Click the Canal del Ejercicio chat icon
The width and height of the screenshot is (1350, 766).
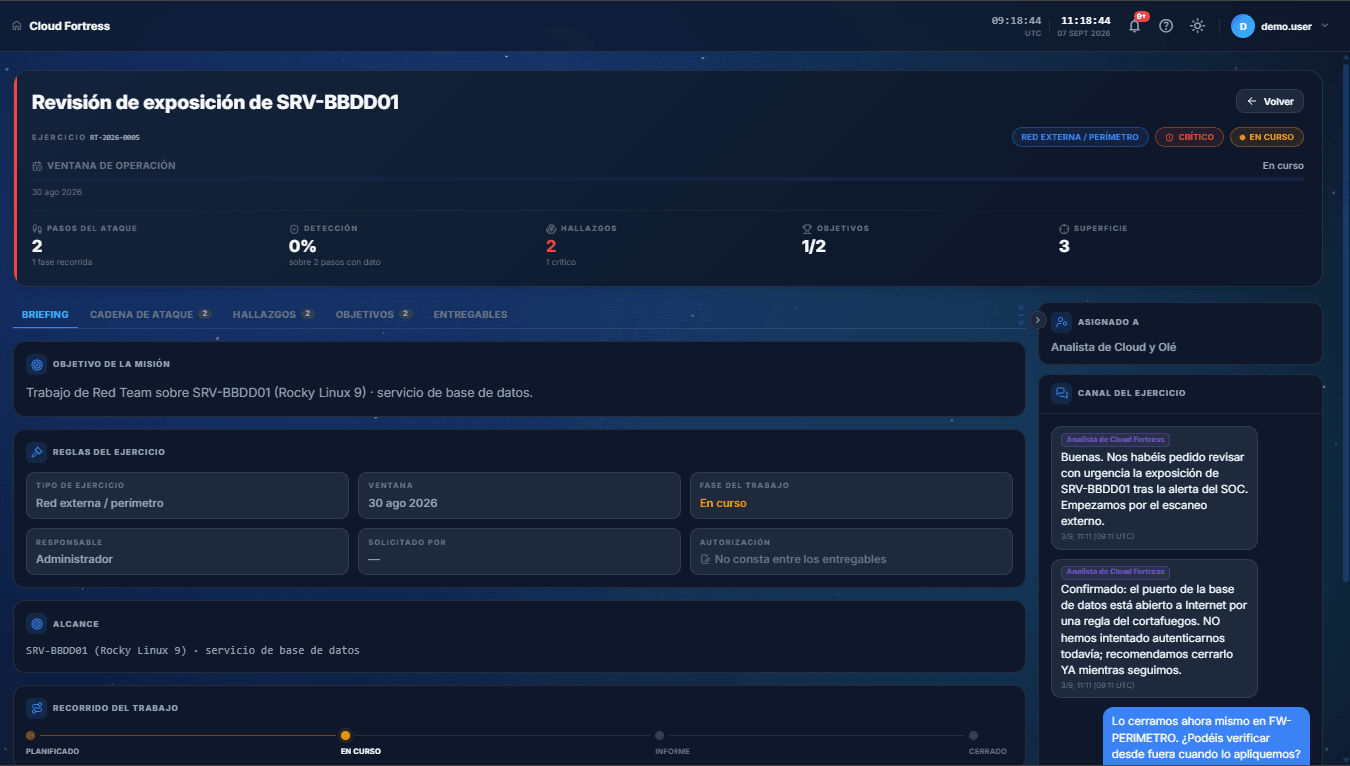tap(1061, 393)
